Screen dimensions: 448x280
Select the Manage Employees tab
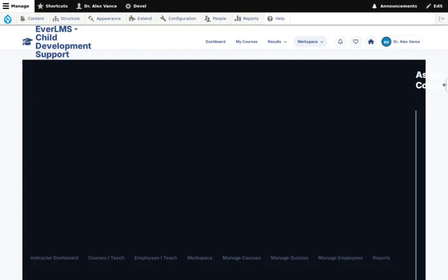tap(340, 258)
